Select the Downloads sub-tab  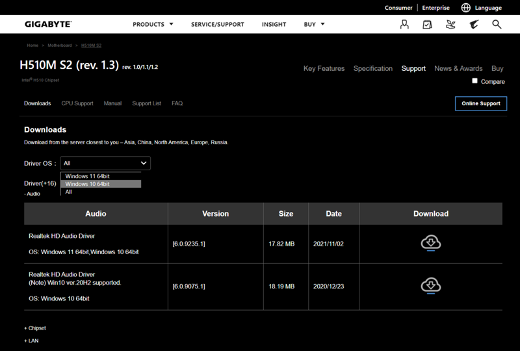point(38,103)
